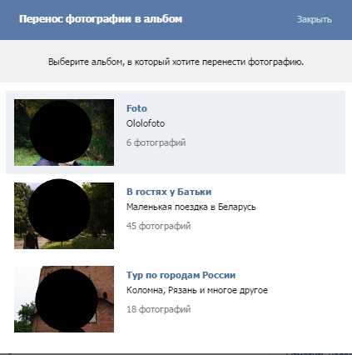Close the dialog via Закрыть link

tap(314, 19)
